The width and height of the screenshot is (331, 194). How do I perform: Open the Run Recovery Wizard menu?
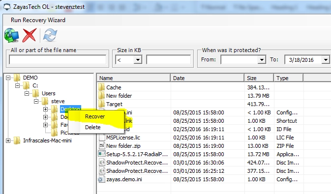pos(38,20)
